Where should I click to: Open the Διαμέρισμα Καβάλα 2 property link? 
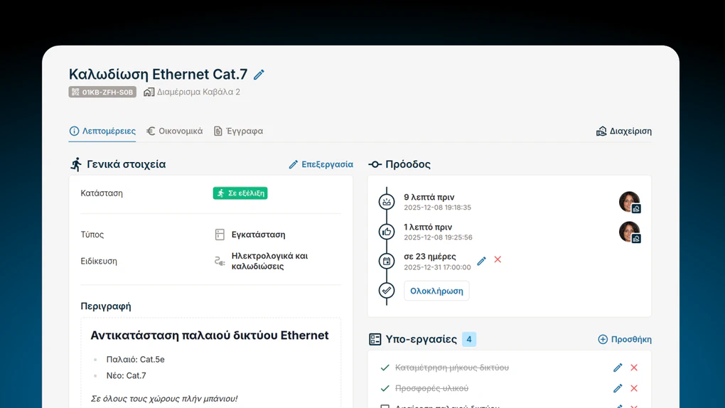click(192, 92)
